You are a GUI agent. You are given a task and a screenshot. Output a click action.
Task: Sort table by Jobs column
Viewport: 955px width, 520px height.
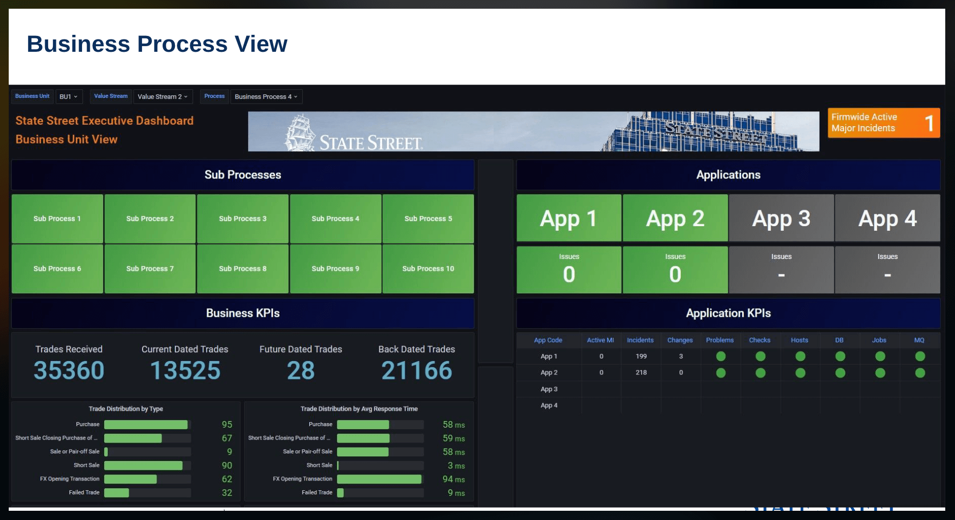(x=879, y=340)
